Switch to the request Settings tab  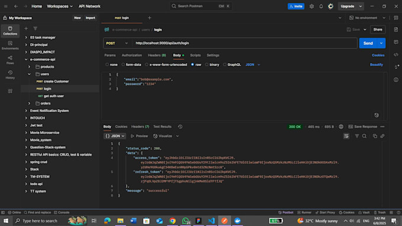coord(213,55)
